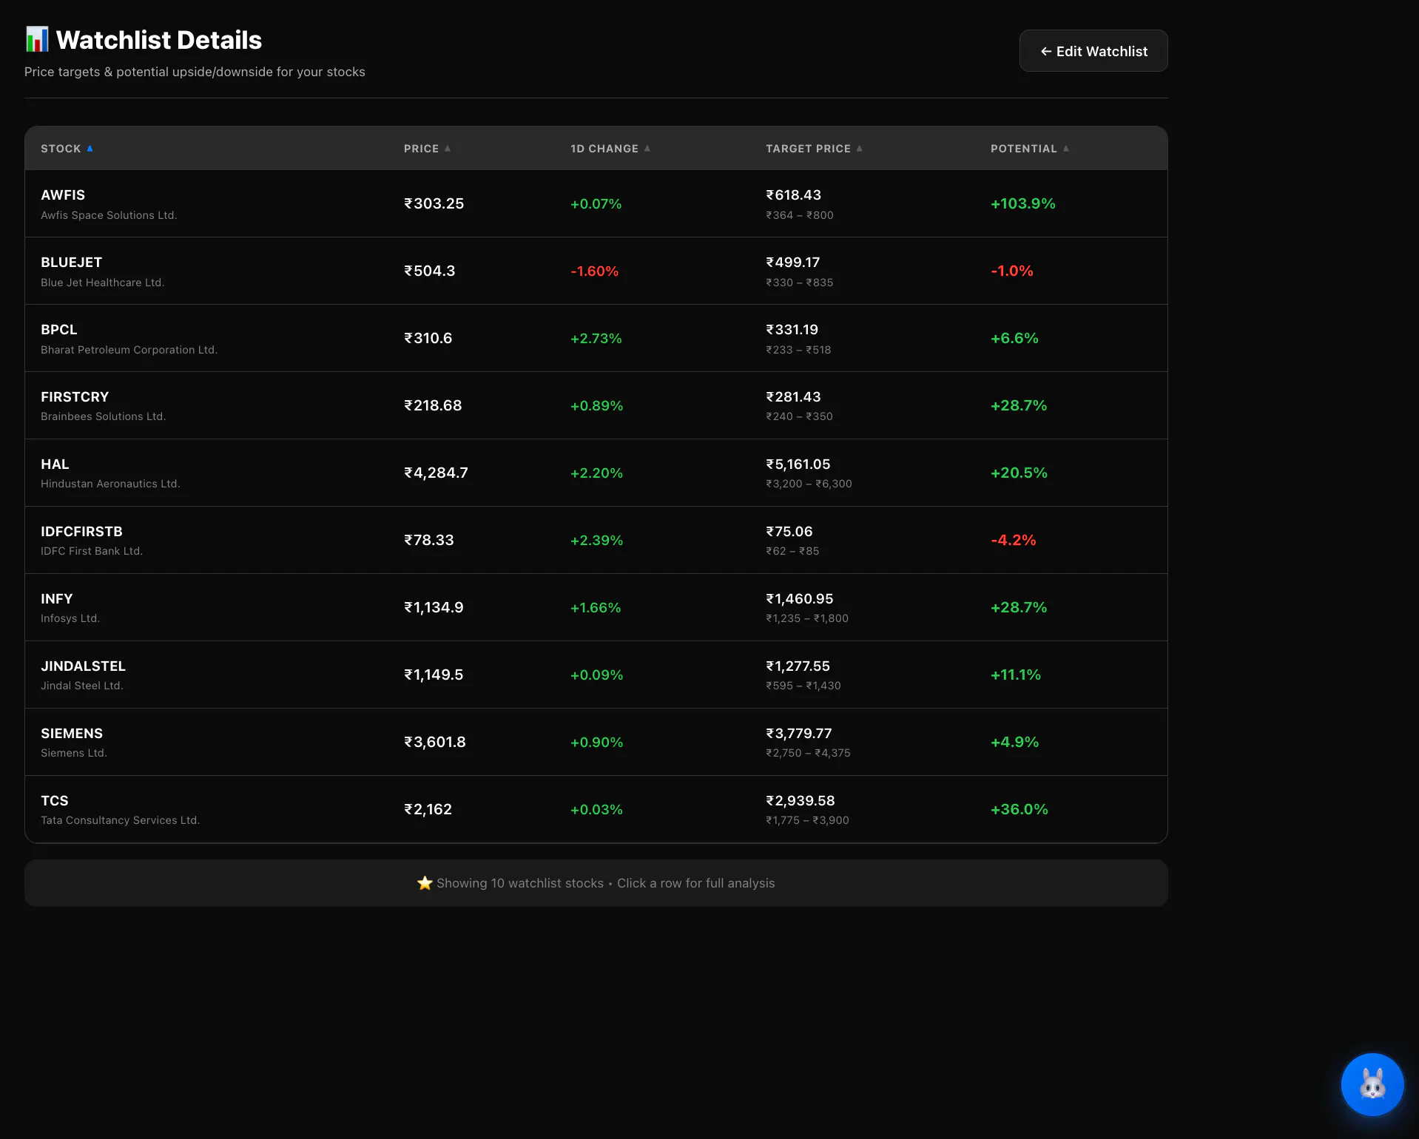
Task: Click the Hindustan Aeronautics Ltd. company name
Action: click(110, 484)
